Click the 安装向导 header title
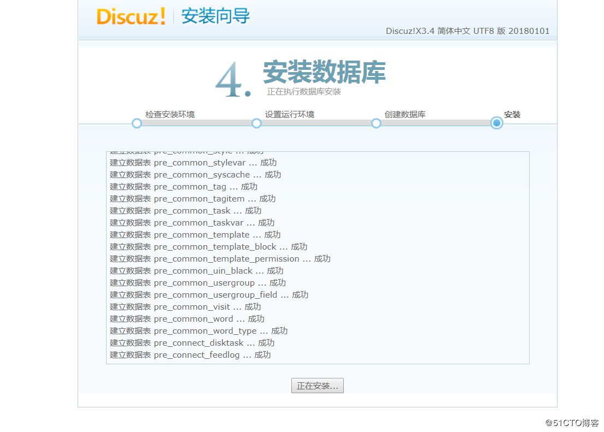 coord(216,16)
